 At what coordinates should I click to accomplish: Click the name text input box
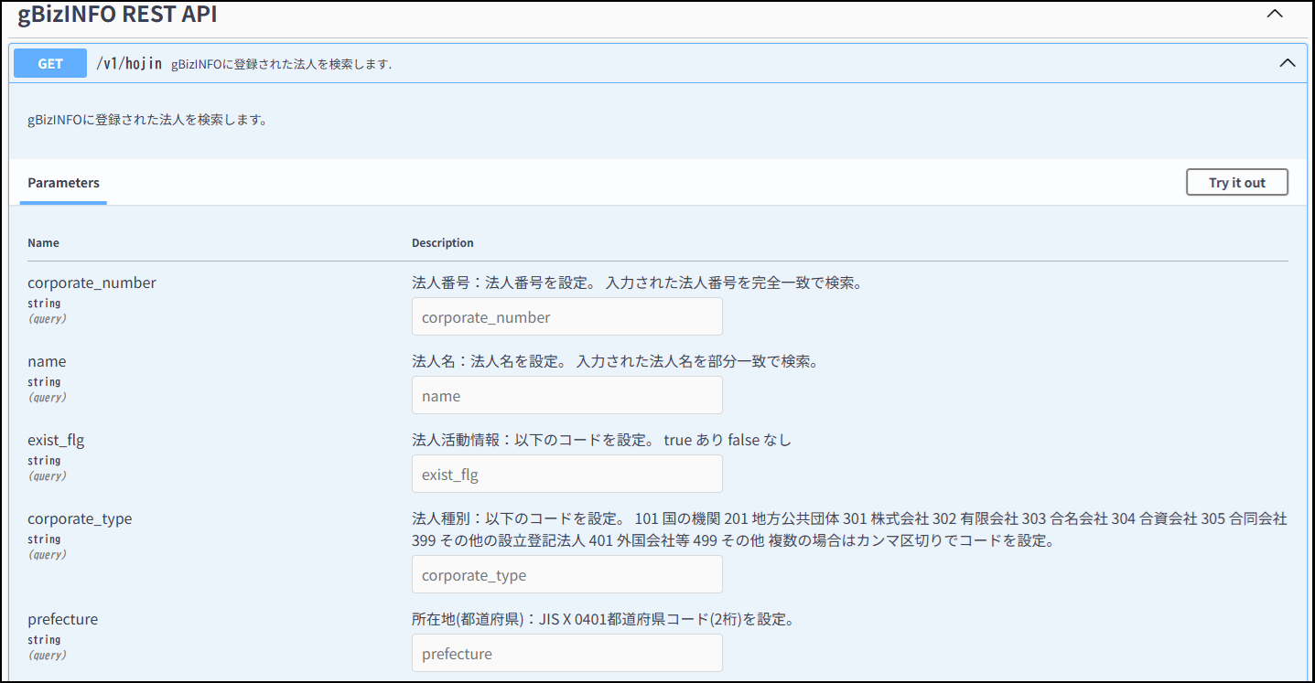coord(566,396)
